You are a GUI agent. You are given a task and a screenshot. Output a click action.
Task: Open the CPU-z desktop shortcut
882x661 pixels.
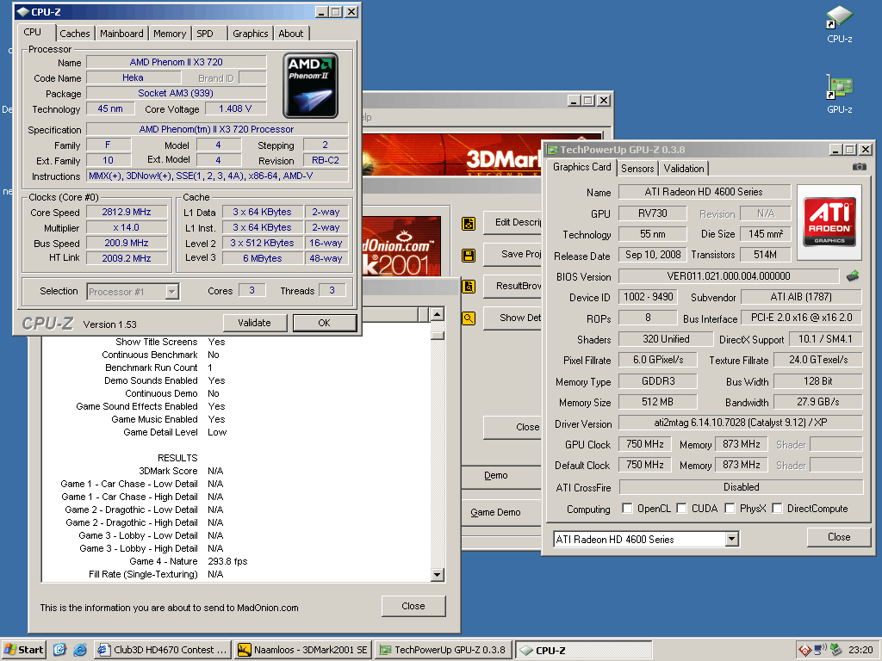coord(839,19)
